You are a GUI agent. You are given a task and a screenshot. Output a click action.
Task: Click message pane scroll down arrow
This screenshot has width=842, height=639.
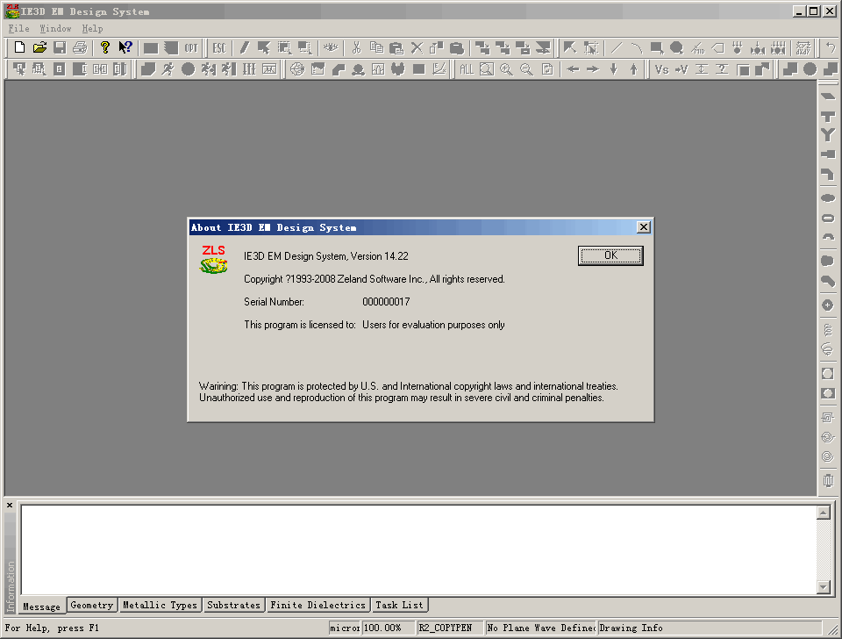tap(824, 587)
